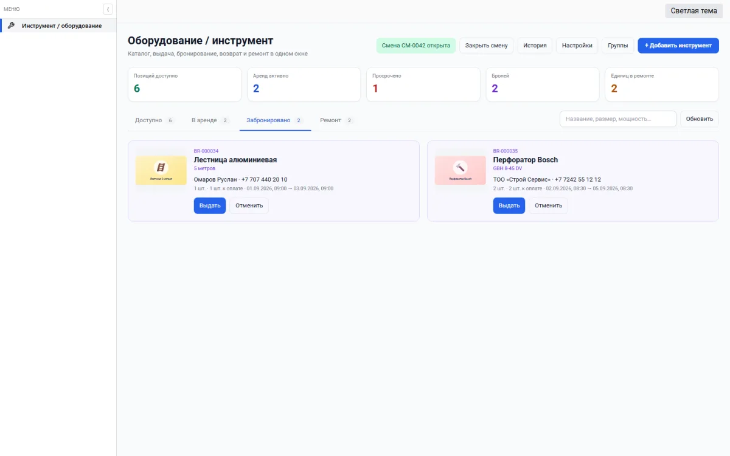730x456 pixels.
Task: Select the Единиц в ремонте stat card
Action: coord(662,85)
